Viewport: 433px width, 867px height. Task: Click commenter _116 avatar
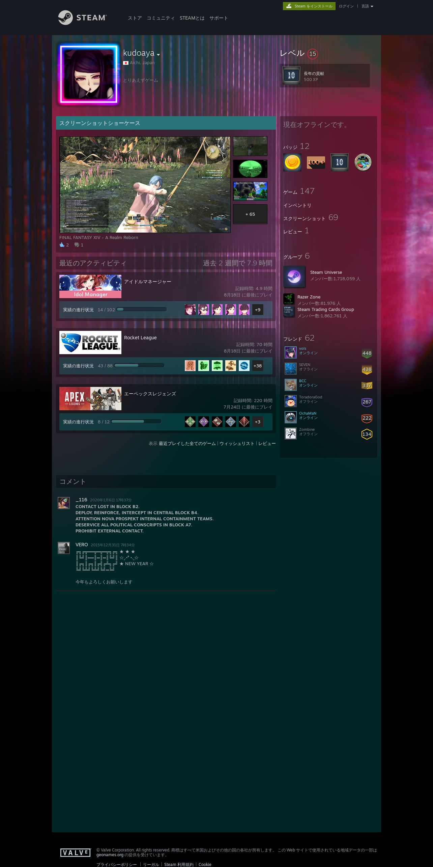click(64, 503)
